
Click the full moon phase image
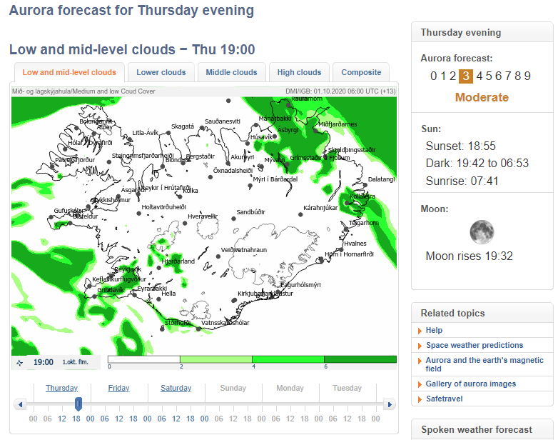pyautogui.click(x=482, y=232)
